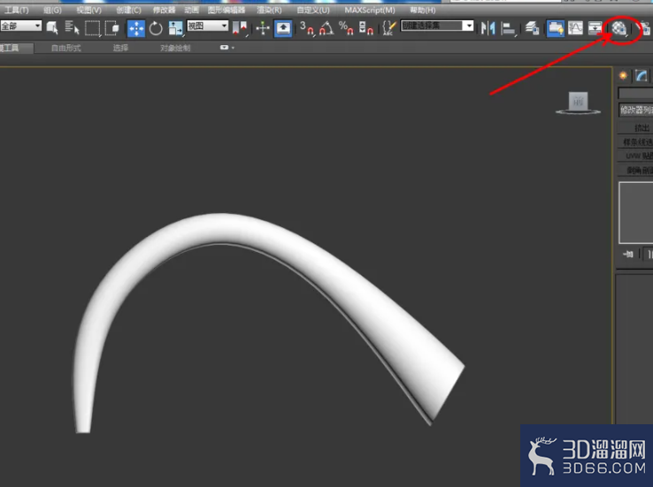Viewport: 653px width, 487px height.
Task: Toggle Window/Crossing selection mode
Action: coord(112,28)
